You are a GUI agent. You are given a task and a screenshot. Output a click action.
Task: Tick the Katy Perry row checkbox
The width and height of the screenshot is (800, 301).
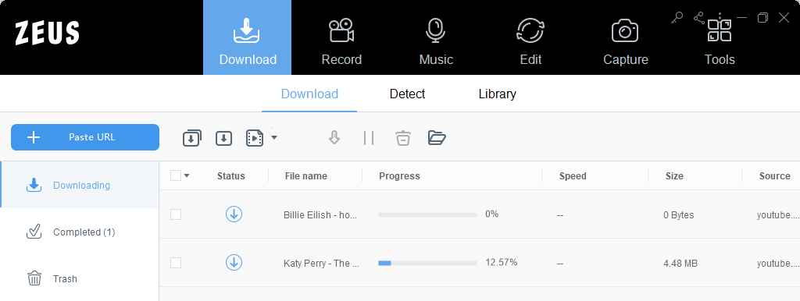click(x=176, y=263)
